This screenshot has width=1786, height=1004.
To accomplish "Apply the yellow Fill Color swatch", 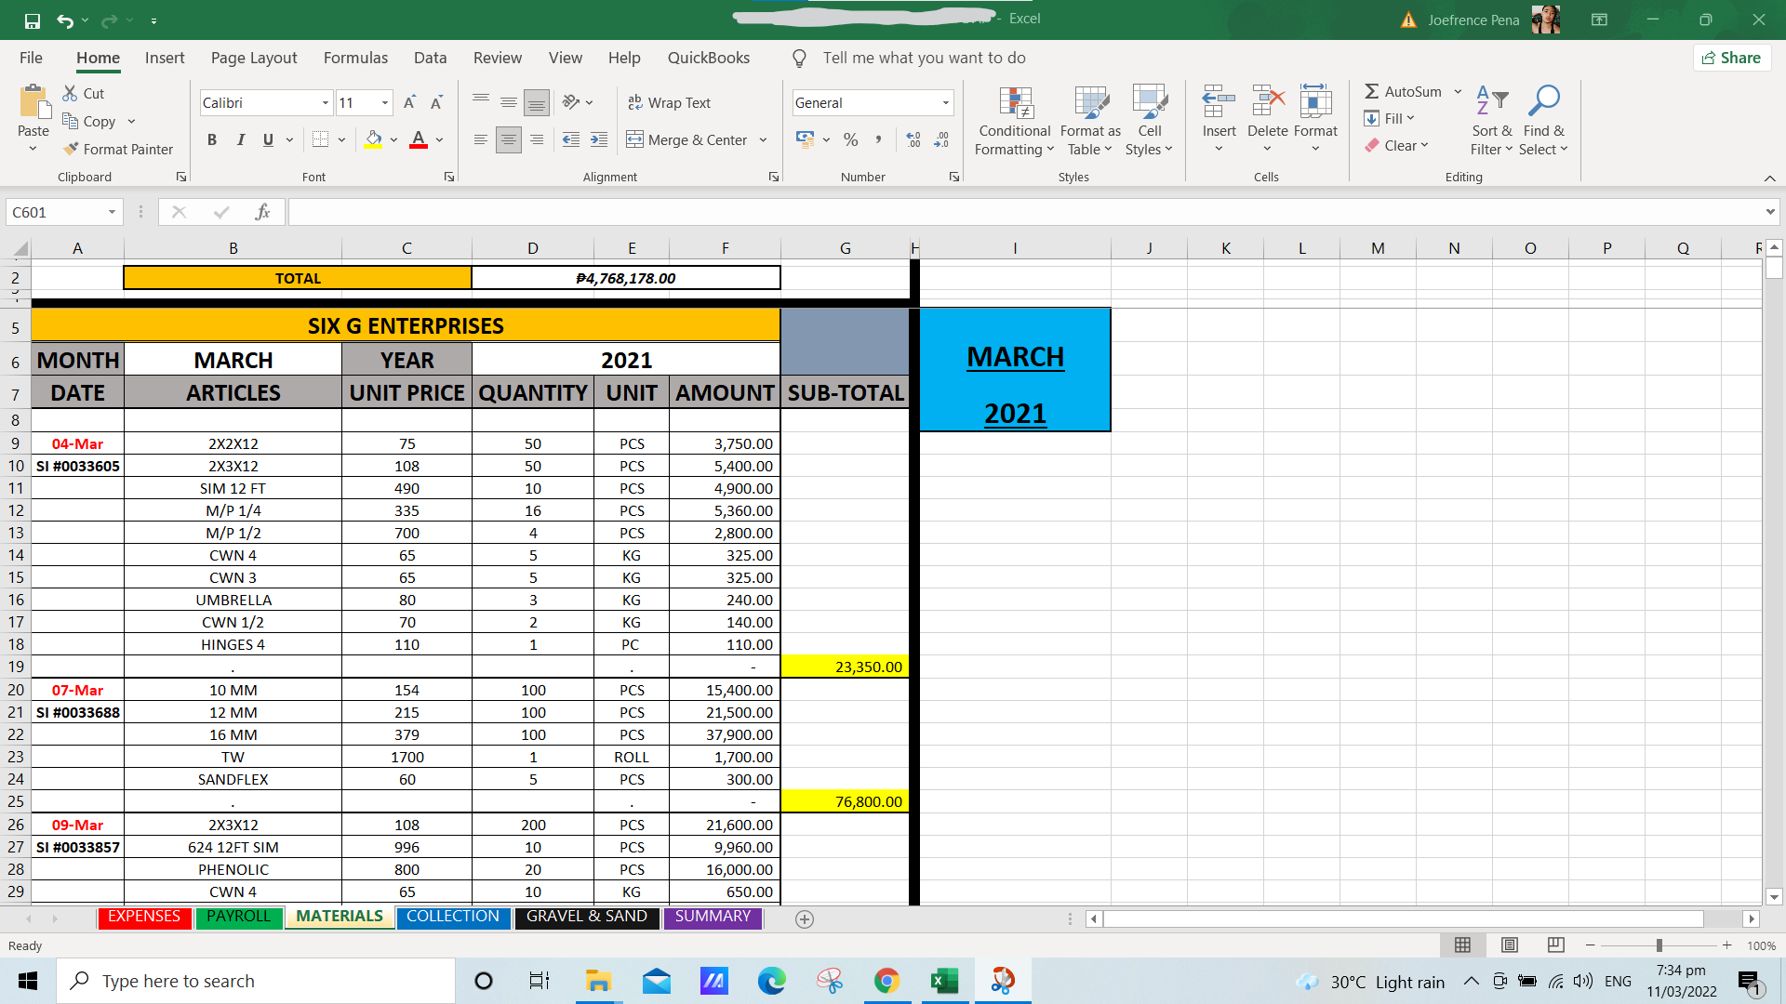I will [x=373, y=139].
